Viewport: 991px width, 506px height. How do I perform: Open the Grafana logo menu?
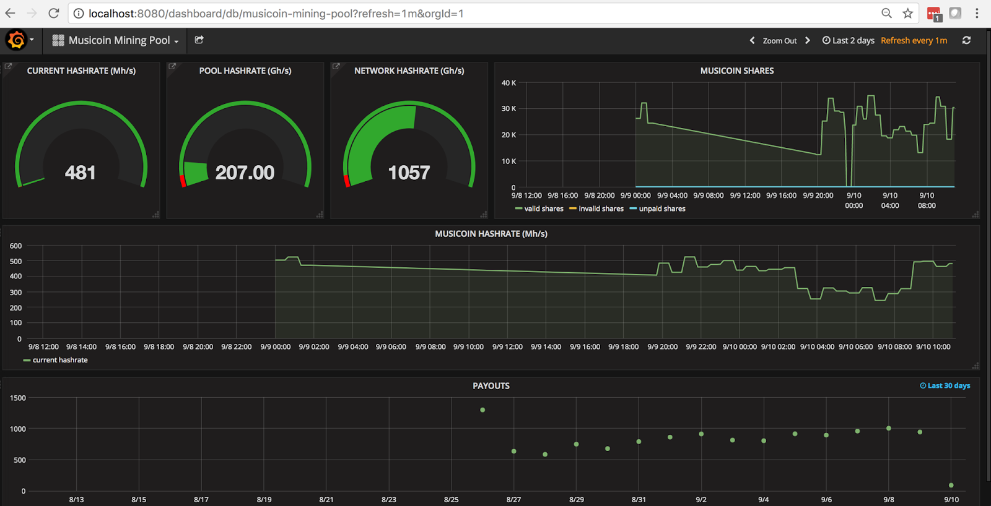coord(17,40)
